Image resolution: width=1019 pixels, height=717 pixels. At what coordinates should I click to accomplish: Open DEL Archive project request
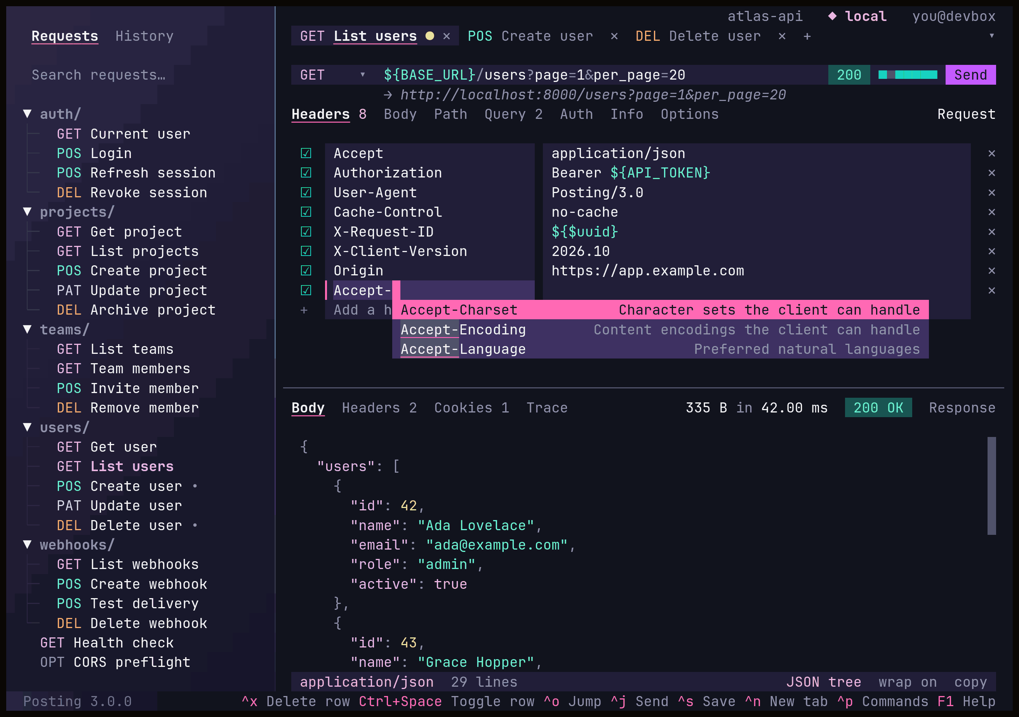(136, 310)
